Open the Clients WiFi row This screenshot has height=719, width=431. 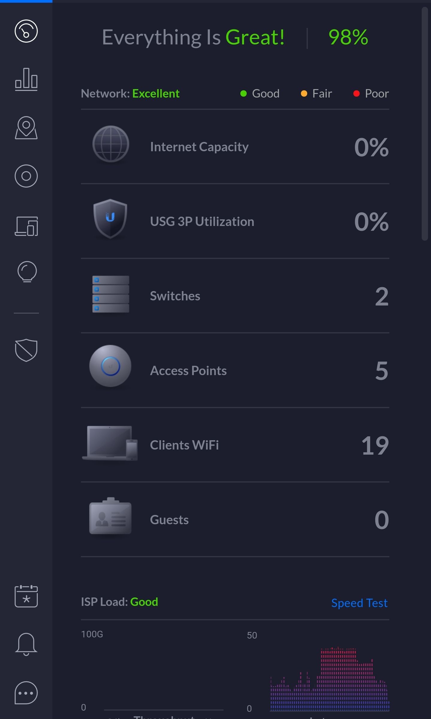(235, 445)
